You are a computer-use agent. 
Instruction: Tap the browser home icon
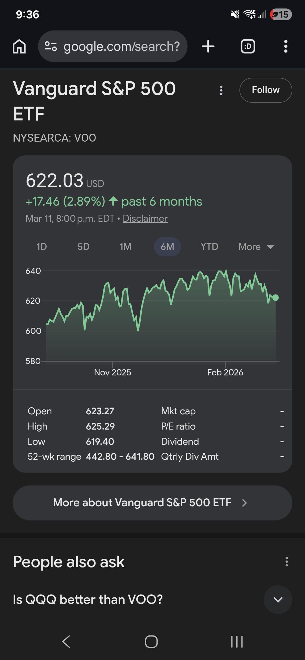tap(19, 47)
